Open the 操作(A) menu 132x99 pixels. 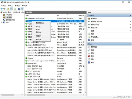(10, 6)
